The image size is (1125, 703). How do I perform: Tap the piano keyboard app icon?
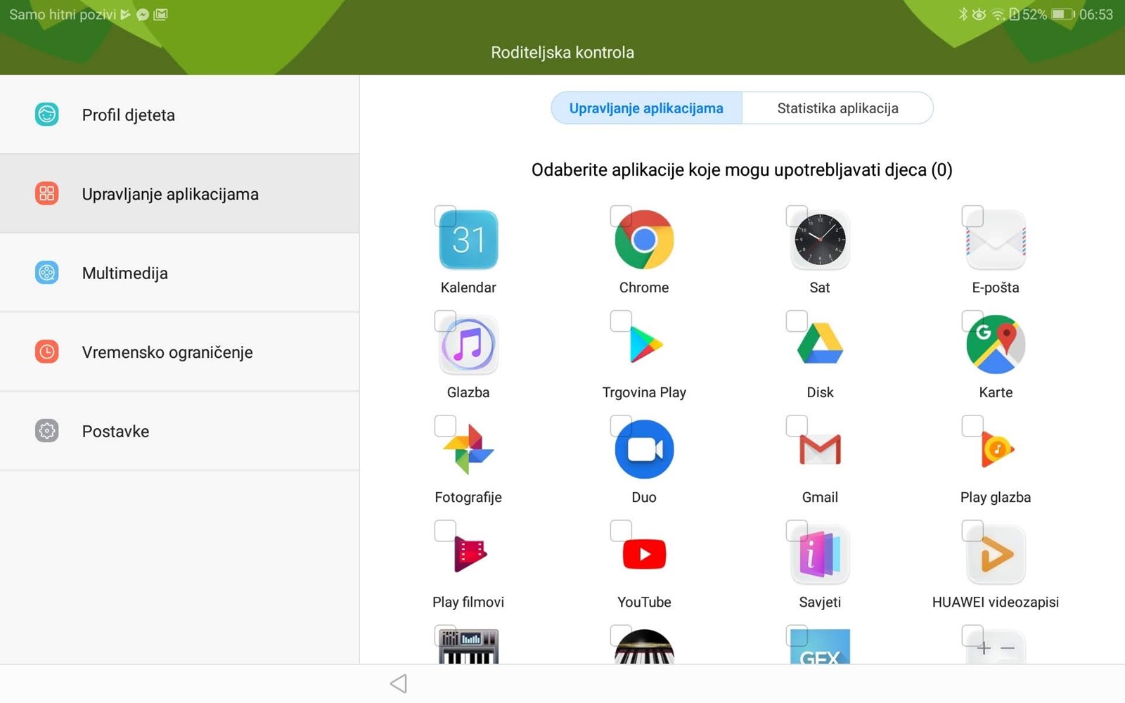click(x=468, y=647)
